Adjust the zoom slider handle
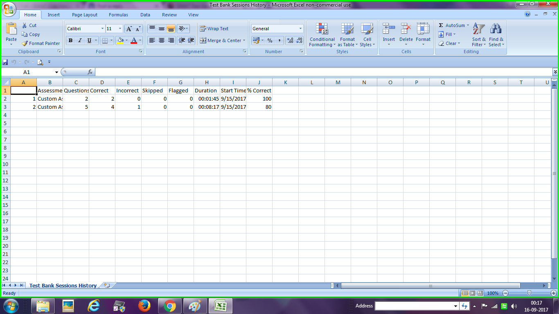This screenshot has height=314, width=559. 529,293
